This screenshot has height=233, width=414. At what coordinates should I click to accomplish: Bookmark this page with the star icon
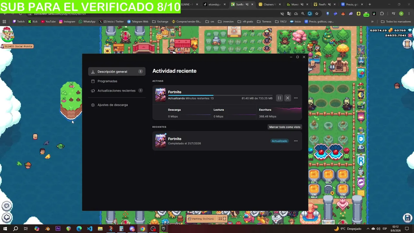point(317,14)
